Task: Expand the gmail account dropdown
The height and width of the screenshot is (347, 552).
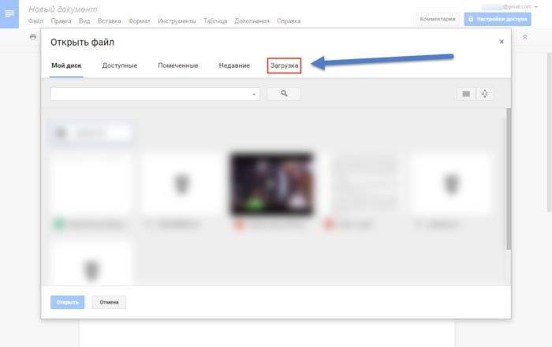Action: (x=535, y=6)
